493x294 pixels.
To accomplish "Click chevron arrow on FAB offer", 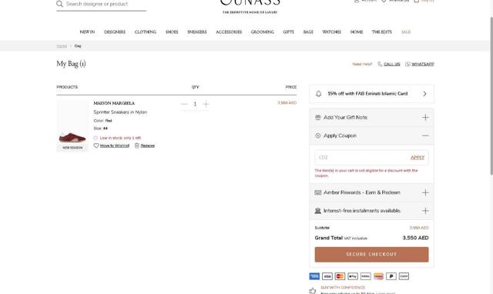I will tap(424, 94).
